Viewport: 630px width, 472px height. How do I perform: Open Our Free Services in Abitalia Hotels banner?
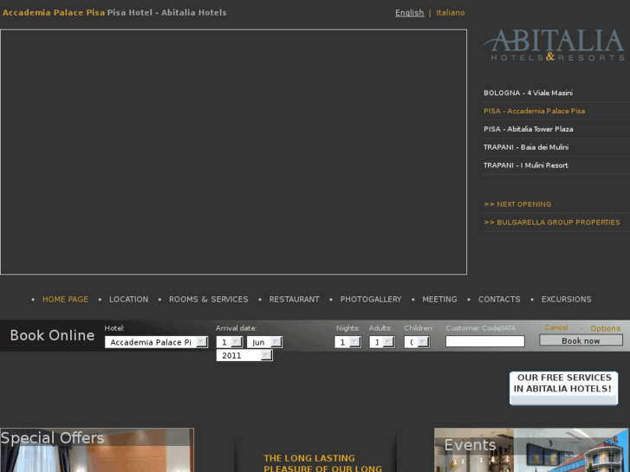(x=563, y=388)
